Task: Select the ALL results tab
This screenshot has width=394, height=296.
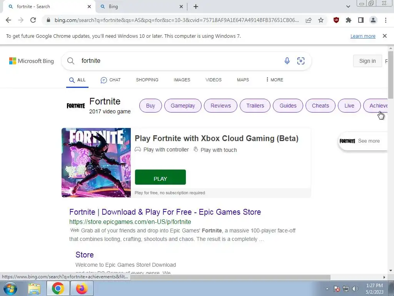Action: pos(77,80)
